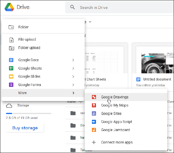Choose Folder upload menu entry
Image resolution: width=174 pixels, height=153 pixels.
click(x=43, y=48)
